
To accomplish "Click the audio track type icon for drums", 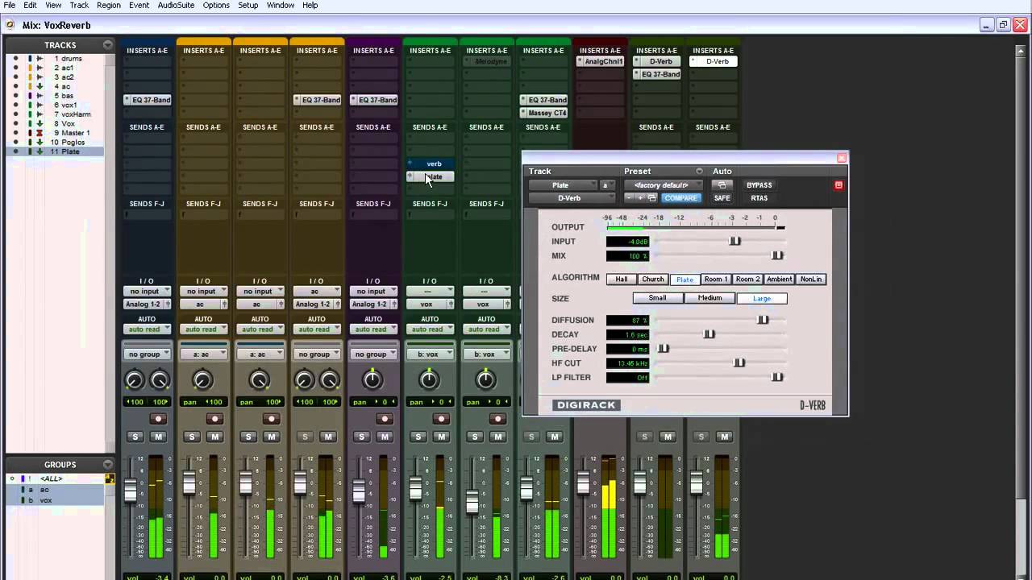I will [x=40, y=59].
